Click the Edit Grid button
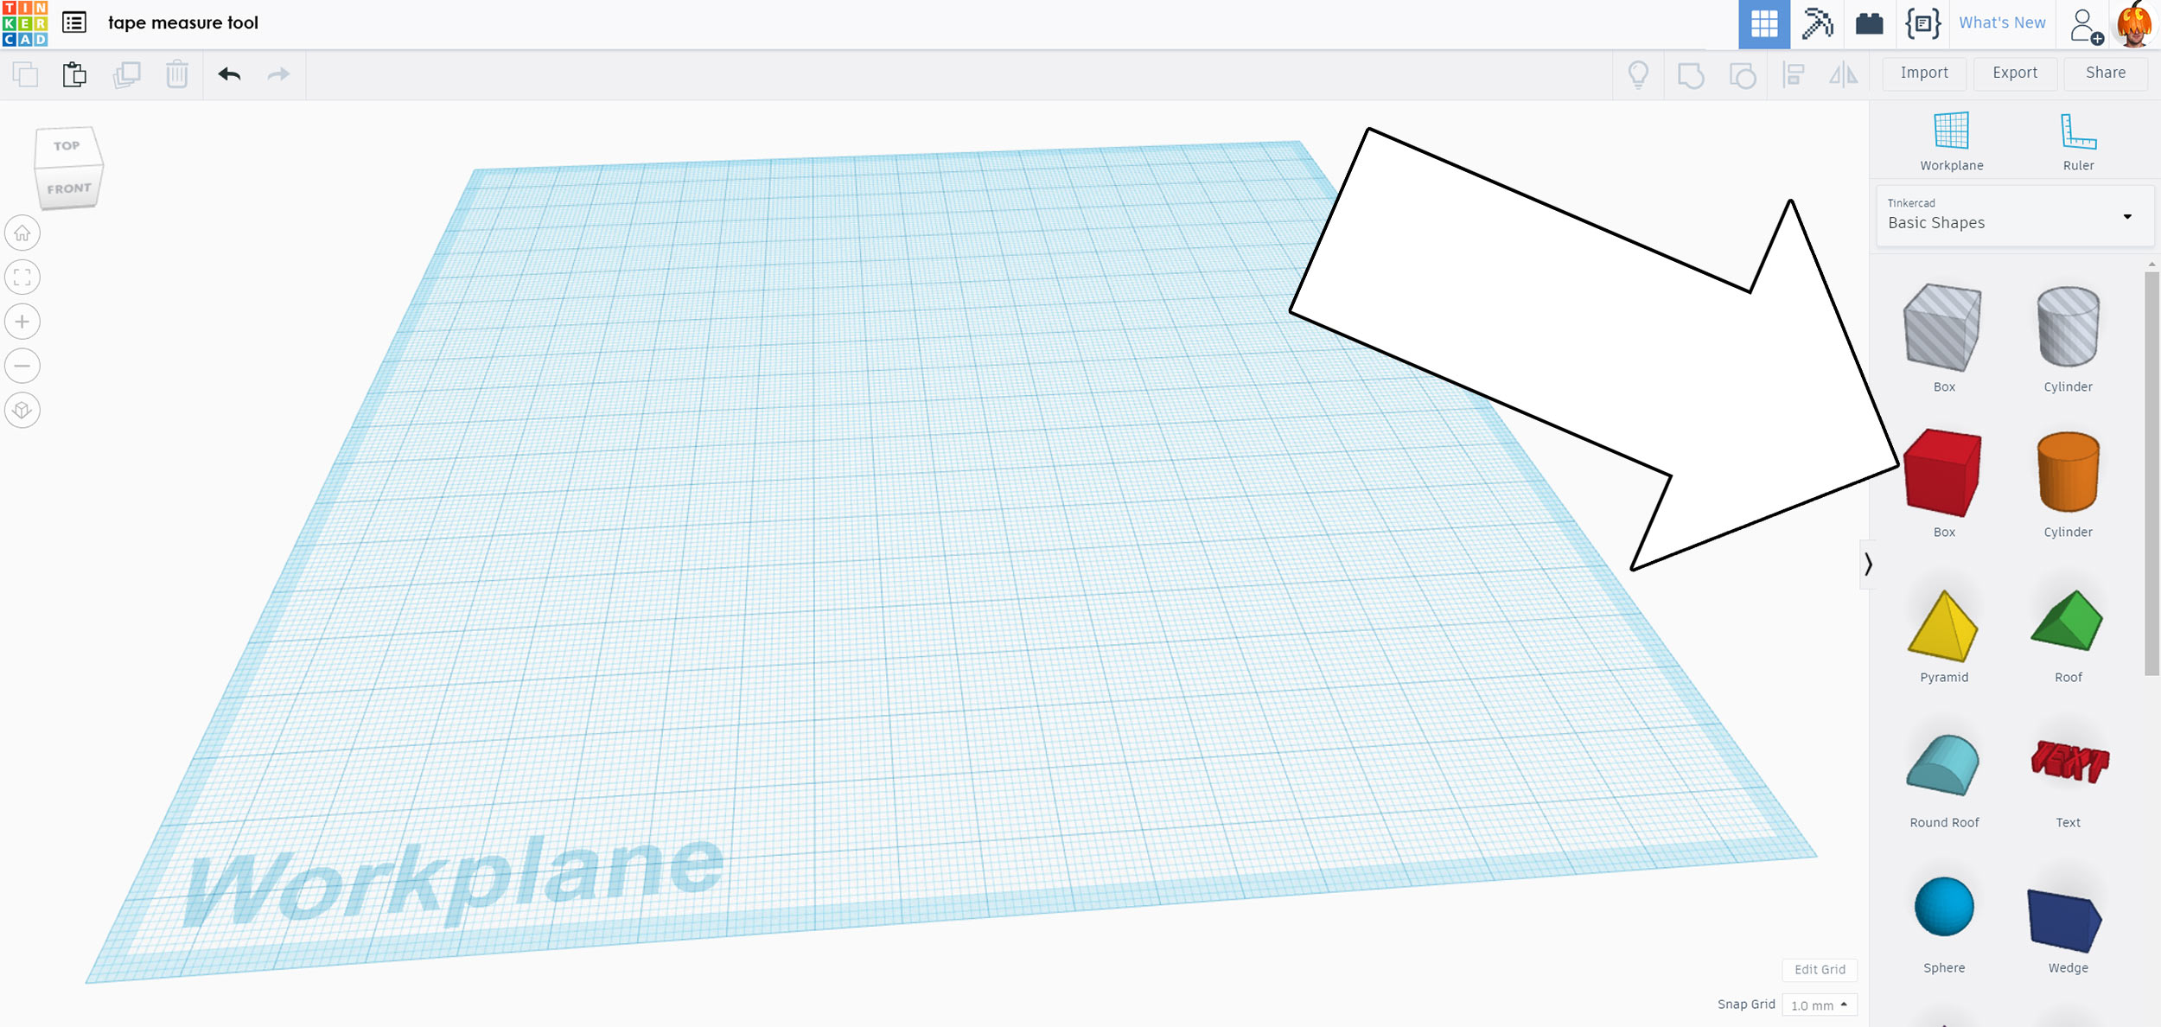Screen dimensions: 2161x1027 [1819, 969]
